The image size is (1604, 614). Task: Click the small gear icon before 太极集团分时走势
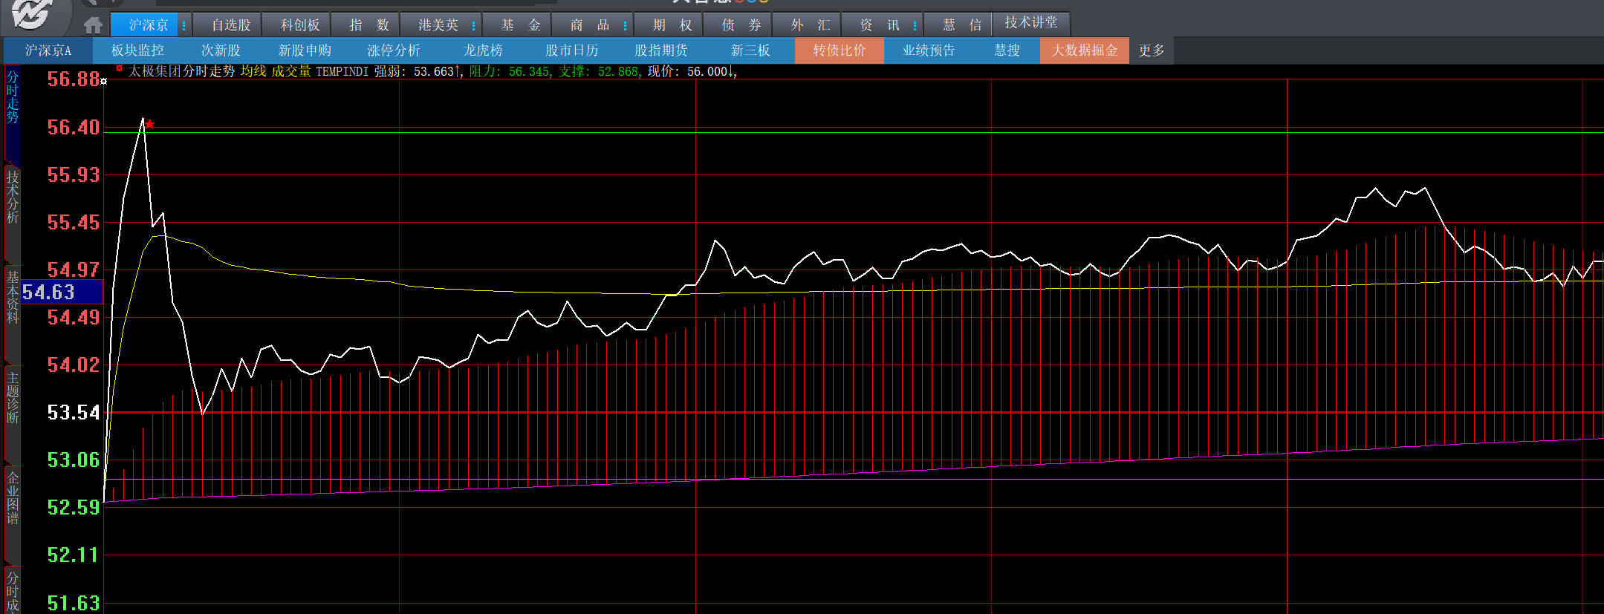[119, 68]
